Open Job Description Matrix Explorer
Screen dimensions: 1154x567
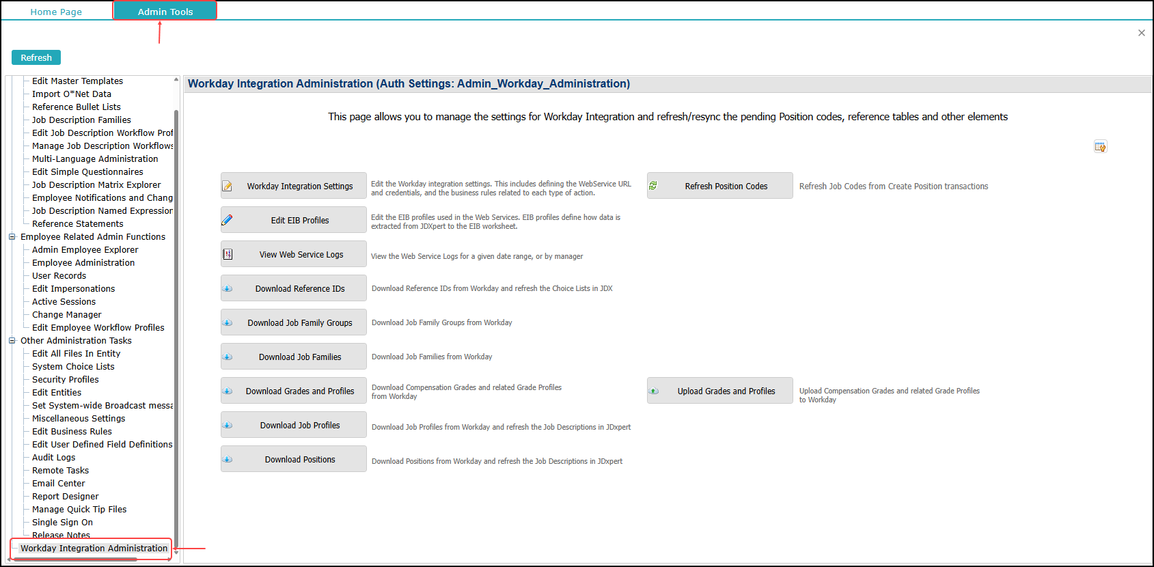[96, 185]
